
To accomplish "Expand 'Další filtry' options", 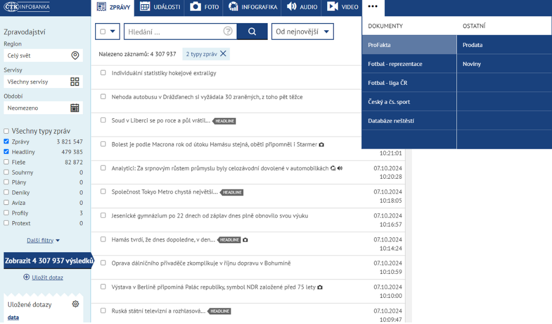I will pyautogui.click(x=43, y=240).
